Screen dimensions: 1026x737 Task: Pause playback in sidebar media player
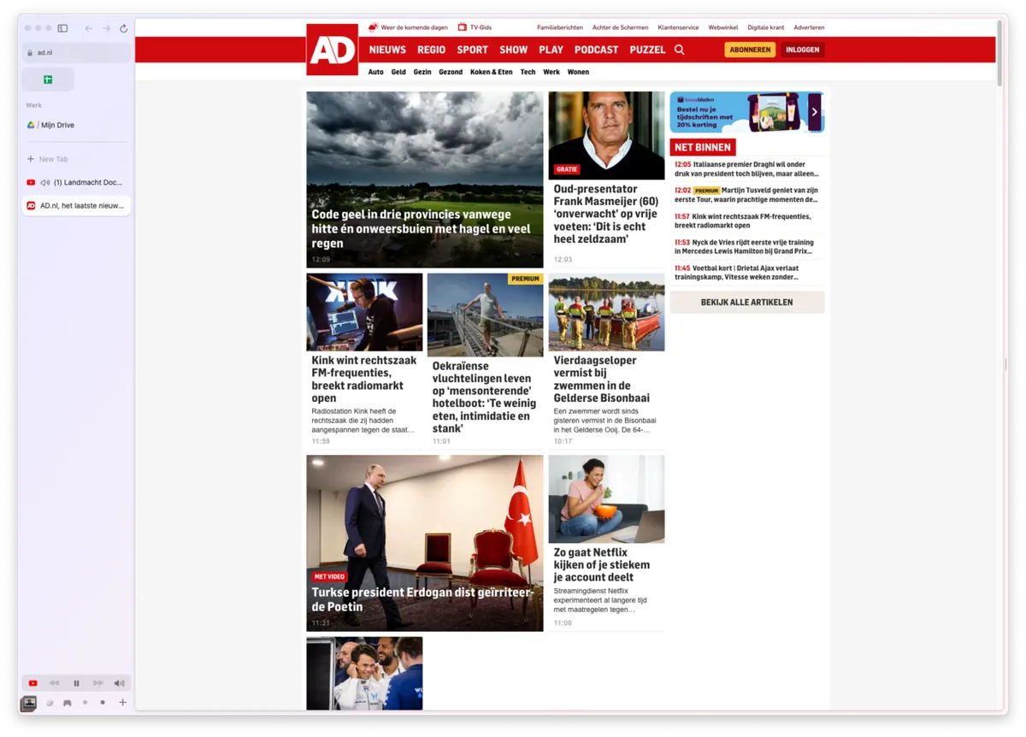coord(76,683)
